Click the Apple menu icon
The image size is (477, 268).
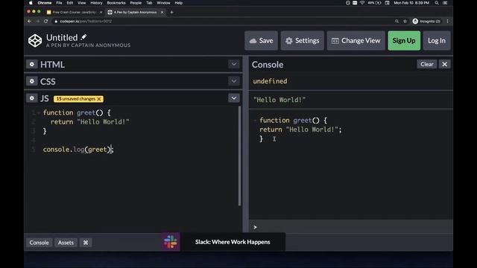coord(31,3)
